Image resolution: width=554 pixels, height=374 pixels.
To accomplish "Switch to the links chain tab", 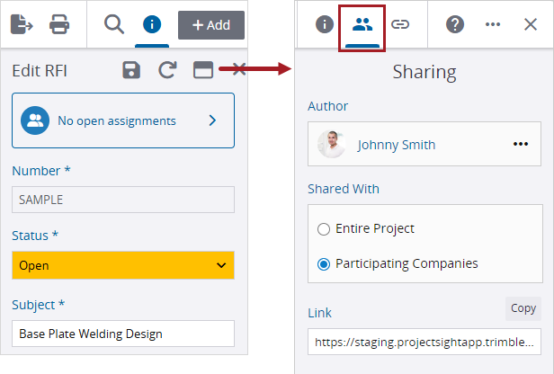I will [x=400, y=24].
